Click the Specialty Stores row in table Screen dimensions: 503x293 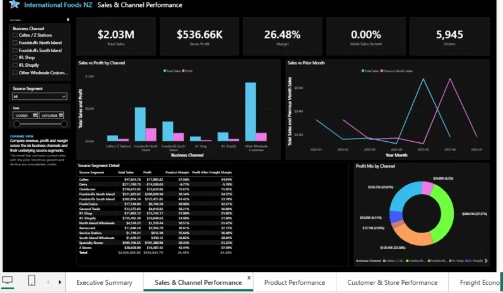point(156,243)
